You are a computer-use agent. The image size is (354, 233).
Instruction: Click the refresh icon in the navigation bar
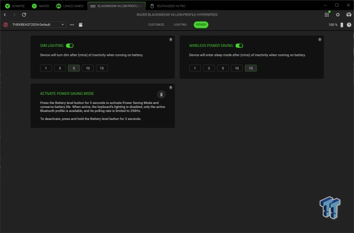click(x=24, y=14)
